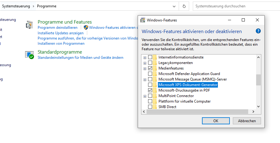
Task: Minimize the Windows-Features dialog
Action: (x=230, y=20)
